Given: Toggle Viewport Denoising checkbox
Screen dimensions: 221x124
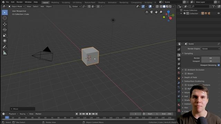Looking at the screenshot, I should (219, 65).
